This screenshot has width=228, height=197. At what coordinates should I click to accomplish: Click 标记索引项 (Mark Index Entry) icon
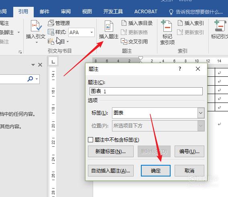point(167,26)
